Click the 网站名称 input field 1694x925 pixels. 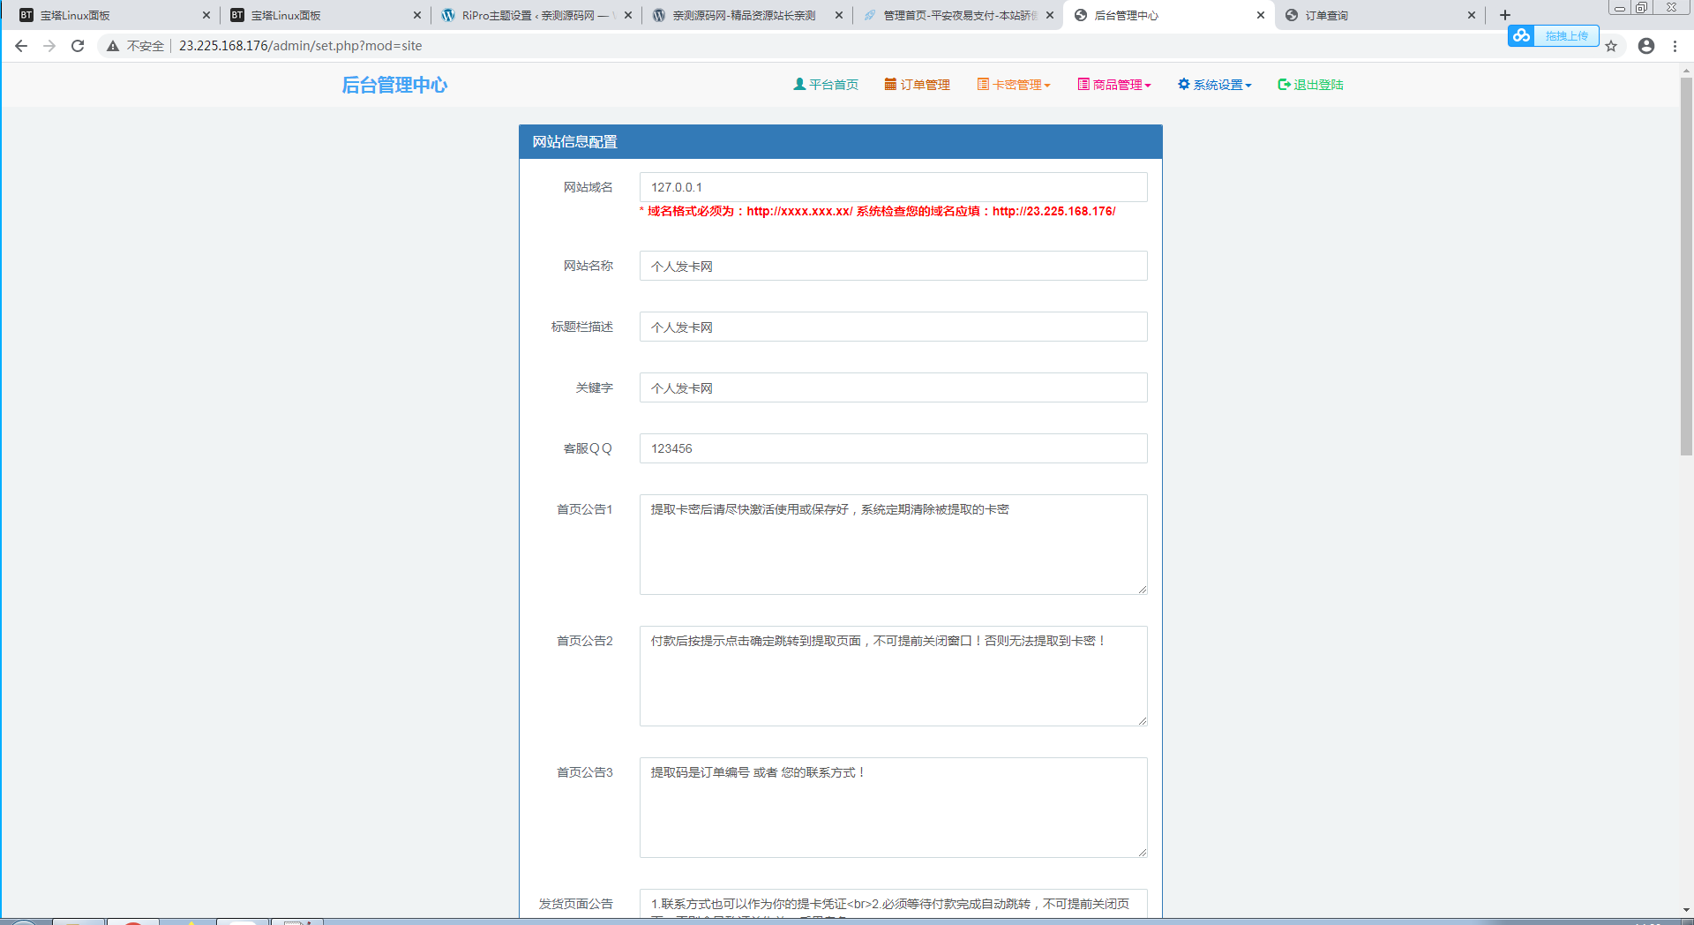point(893,266)
